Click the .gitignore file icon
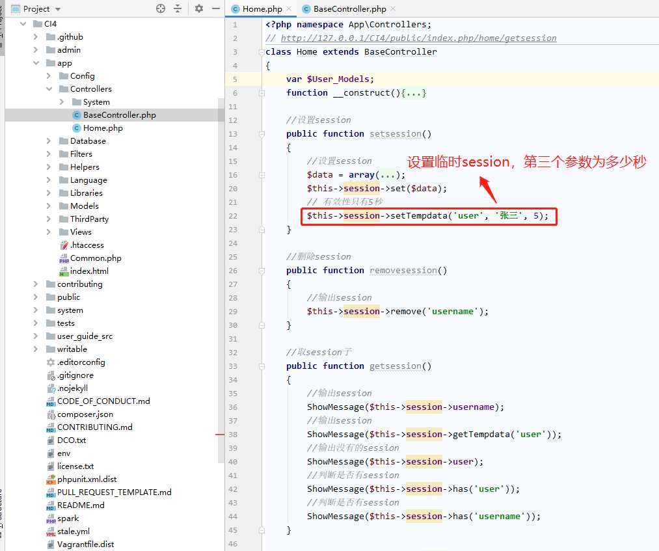The height and width of the screenshot is (551, 659). click(x=51, y=375)
